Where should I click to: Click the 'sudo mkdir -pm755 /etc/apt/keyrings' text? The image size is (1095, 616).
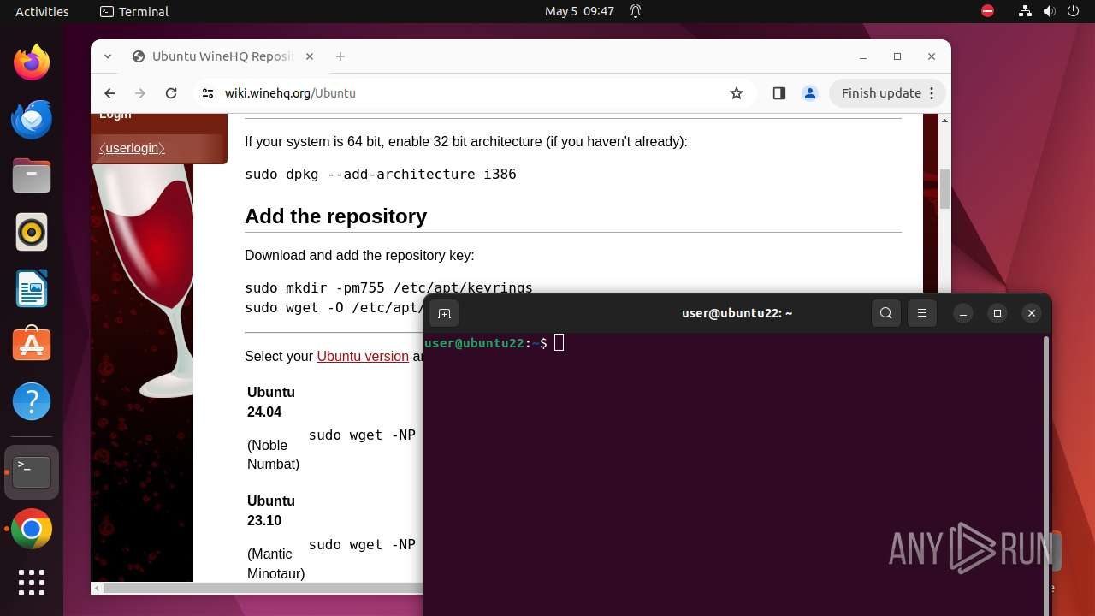tap(388, 288)
